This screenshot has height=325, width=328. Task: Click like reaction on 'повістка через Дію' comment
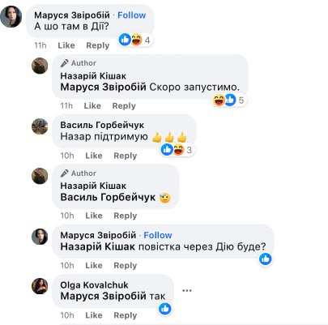[x=266, y=259]
